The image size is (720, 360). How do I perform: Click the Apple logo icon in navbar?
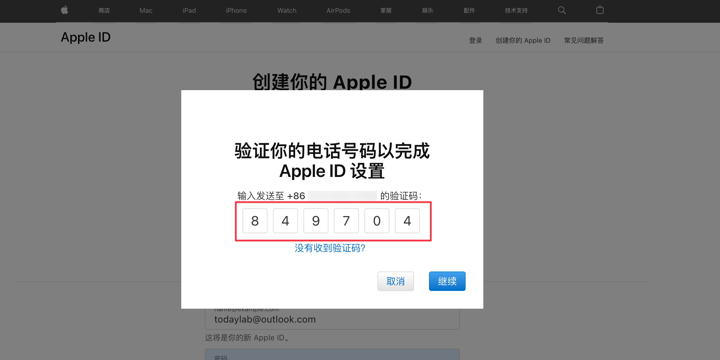click(64, 11)
